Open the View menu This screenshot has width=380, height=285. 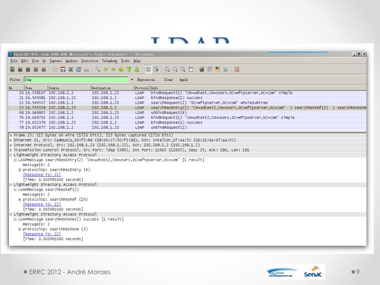pyautogui.click(x=35, y=61)
